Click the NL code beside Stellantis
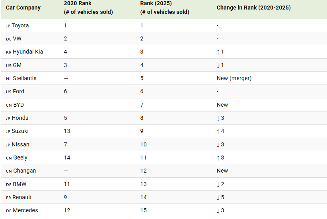Viewport: 327px width, 219px height. tap(9, 79)
